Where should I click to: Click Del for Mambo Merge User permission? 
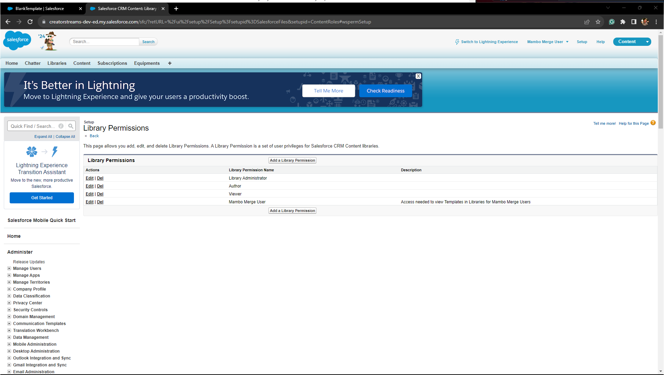click(x=100, y=202)
